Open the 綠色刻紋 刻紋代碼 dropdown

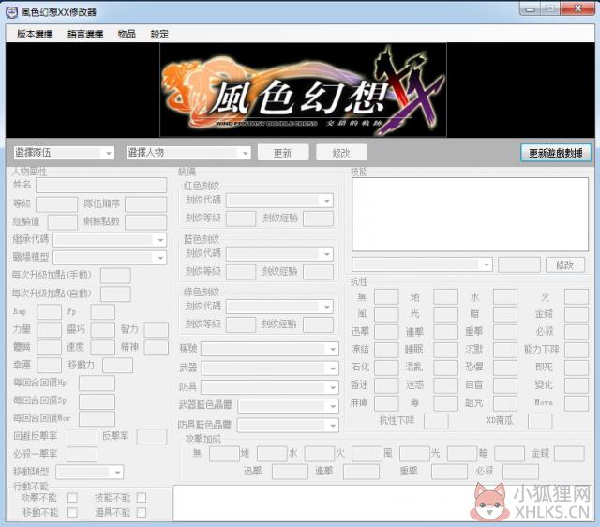pyautogui.click(x=279, y=307)
